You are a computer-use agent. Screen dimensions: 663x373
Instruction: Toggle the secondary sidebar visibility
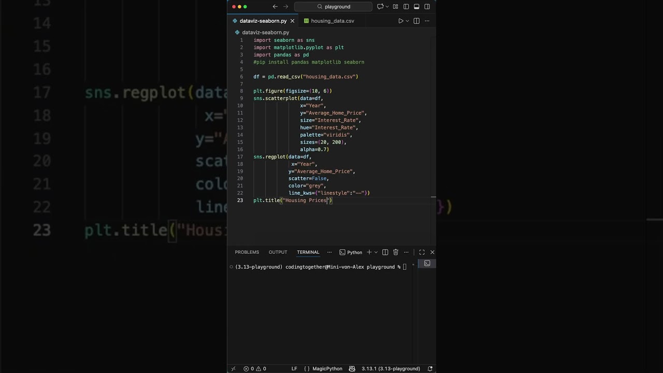[427, 7]
